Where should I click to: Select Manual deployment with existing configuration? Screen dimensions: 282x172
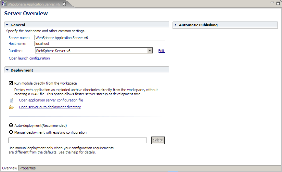11,132
